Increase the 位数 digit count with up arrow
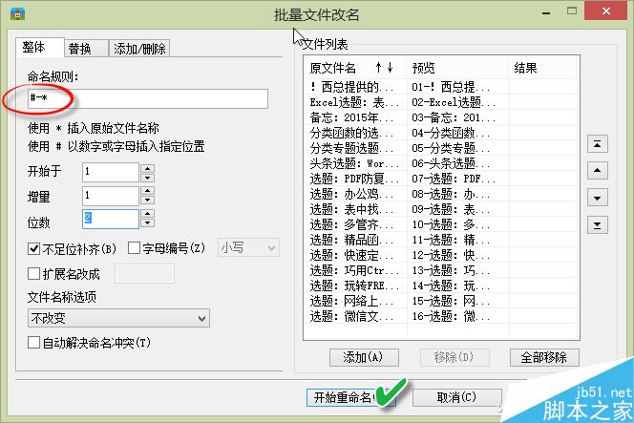This screenshot has height=423, width=634. [x=148, y=214]
